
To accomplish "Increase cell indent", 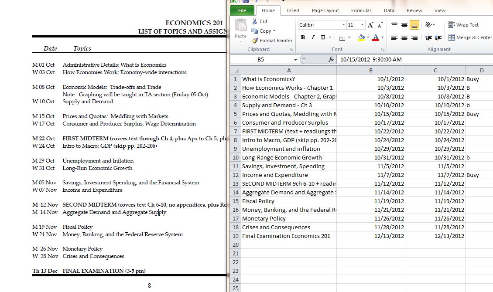I will (438, 37).
